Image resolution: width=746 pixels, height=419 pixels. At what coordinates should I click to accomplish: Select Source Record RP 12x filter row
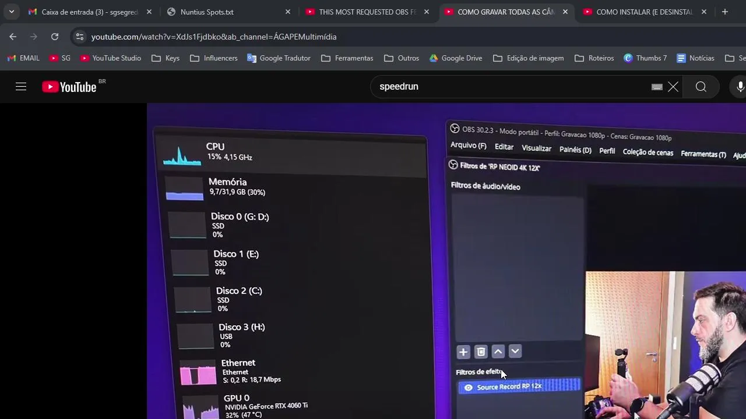[x=519, y=386]
